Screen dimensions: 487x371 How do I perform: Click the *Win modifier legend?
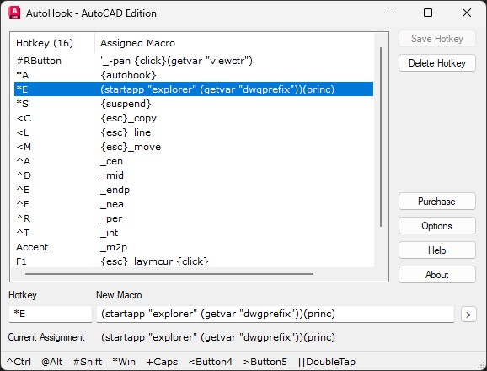[124, 362]
